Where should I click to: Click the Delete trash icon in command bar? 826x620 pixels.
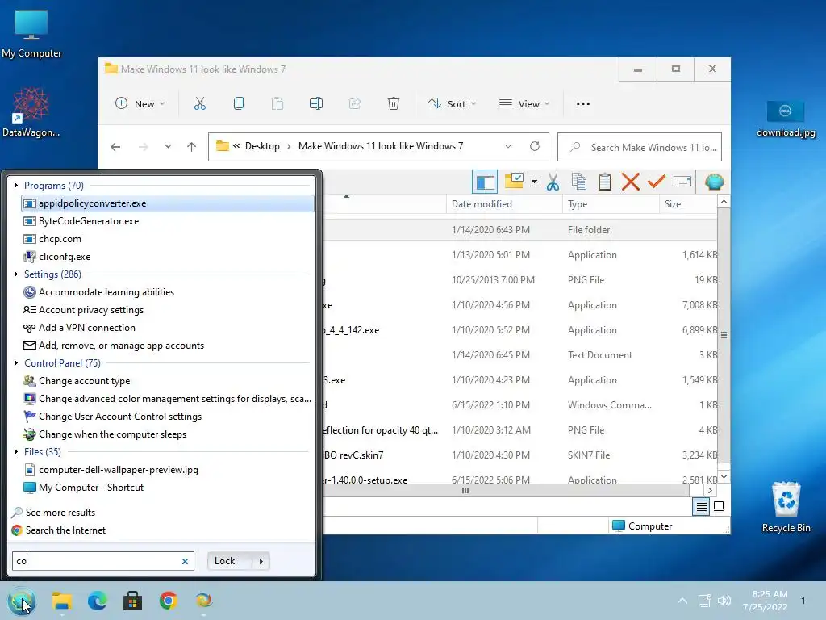click(x=394, y=104)
